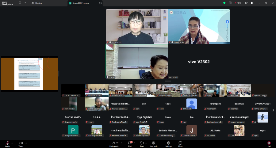Change the view layout icon
This screenshot has height=148, width=276.
(252, 3)
